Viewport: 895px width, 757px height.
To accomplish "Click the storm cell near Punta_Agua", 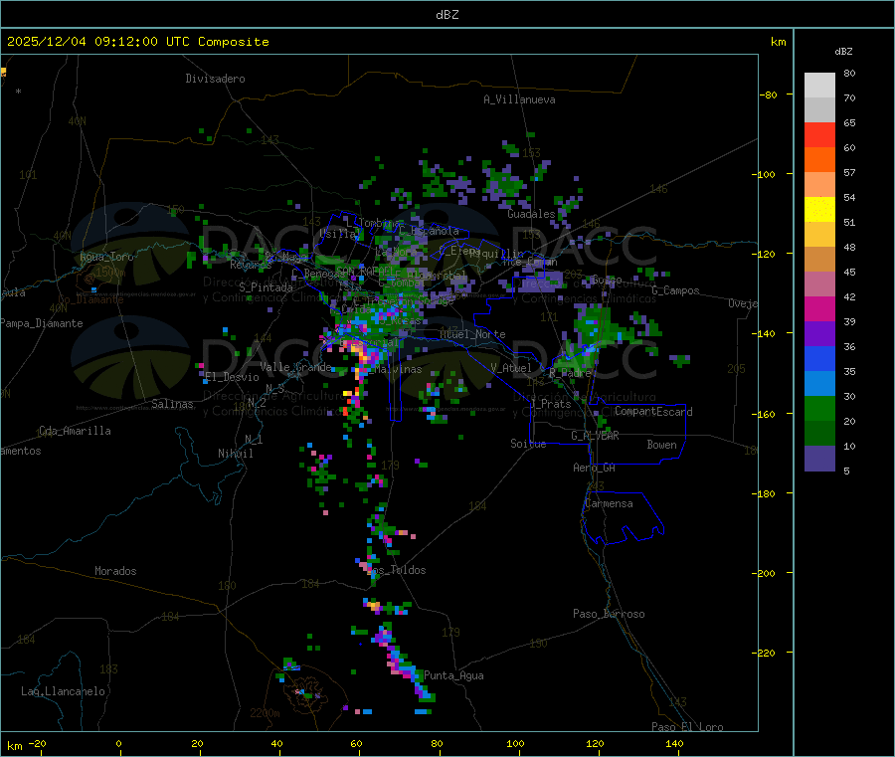I will (403, 662).
